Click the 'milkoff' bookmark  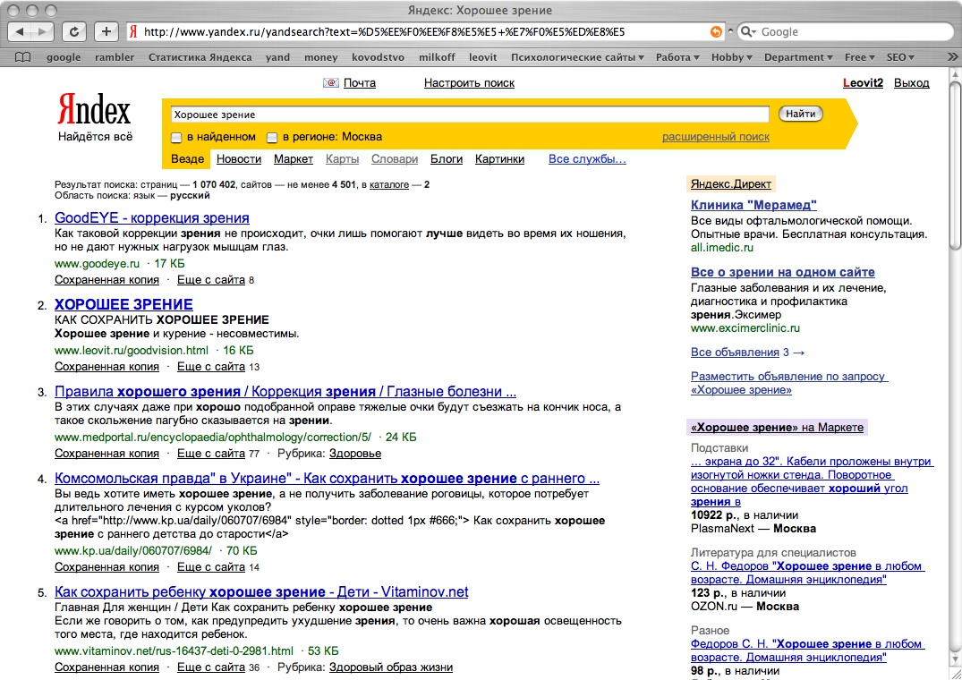(437, 57)
